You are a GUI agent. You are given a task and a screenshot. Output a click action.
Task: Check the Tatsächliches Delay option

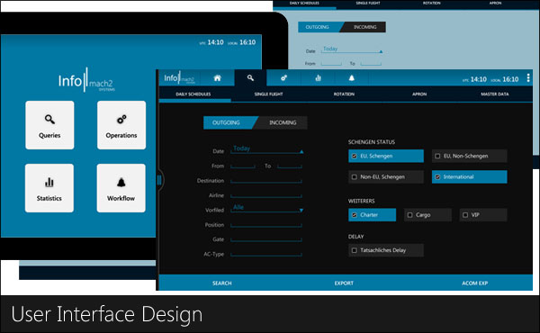pyautogui.click(x=354, y=250)
